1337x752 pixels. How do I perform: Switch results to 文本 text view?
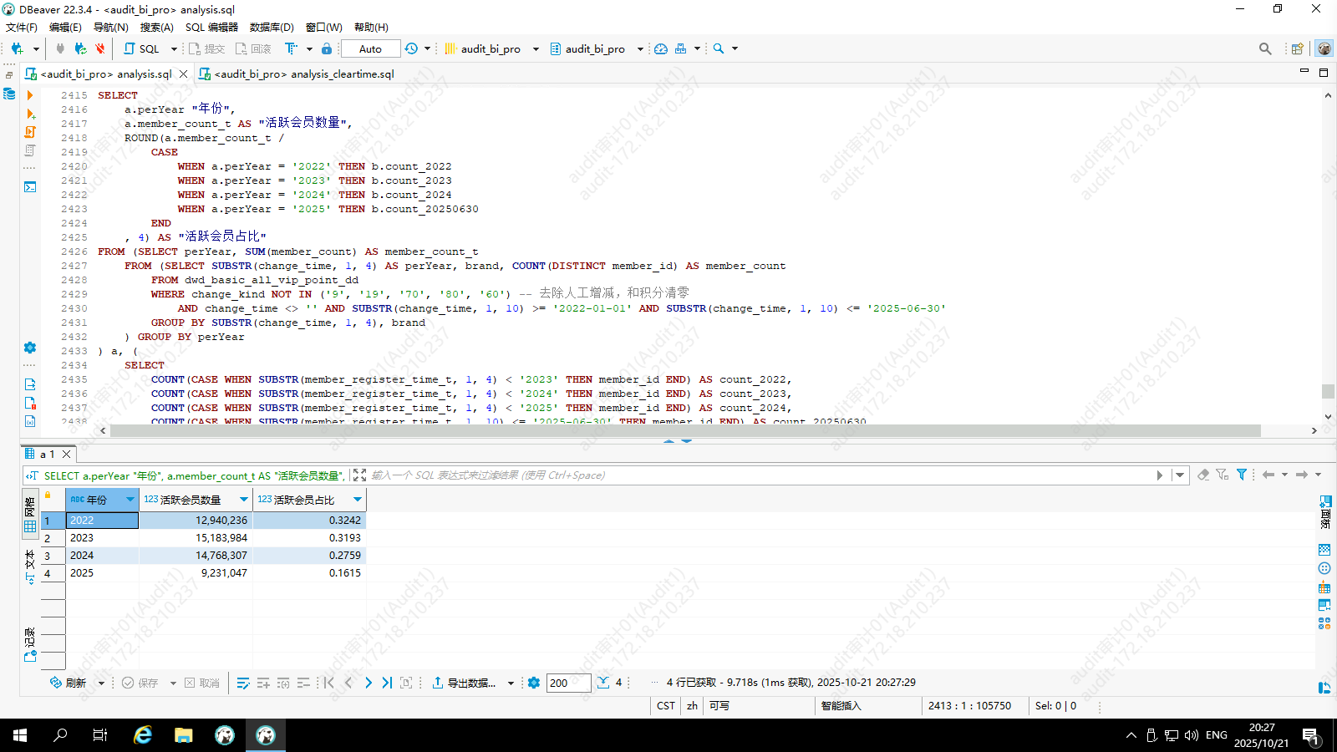tap(30, 567)
